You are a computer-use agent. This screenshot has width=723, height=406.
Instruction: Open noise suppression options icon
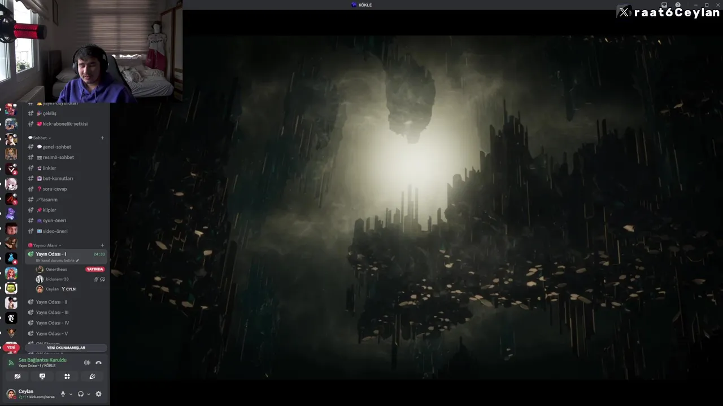coord(87,363)
